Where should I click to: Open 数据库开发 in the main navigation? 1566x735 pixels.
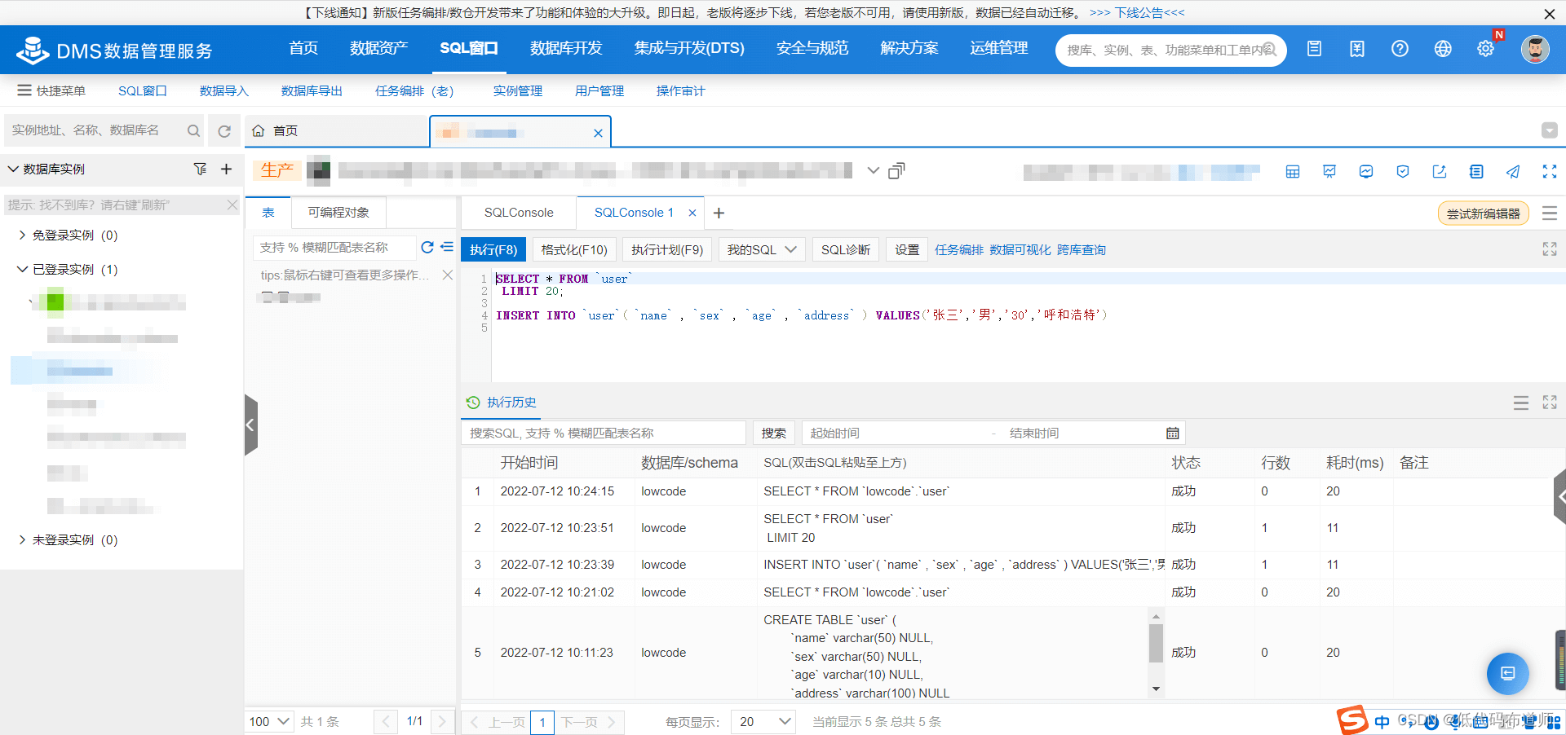click(566, 48)
